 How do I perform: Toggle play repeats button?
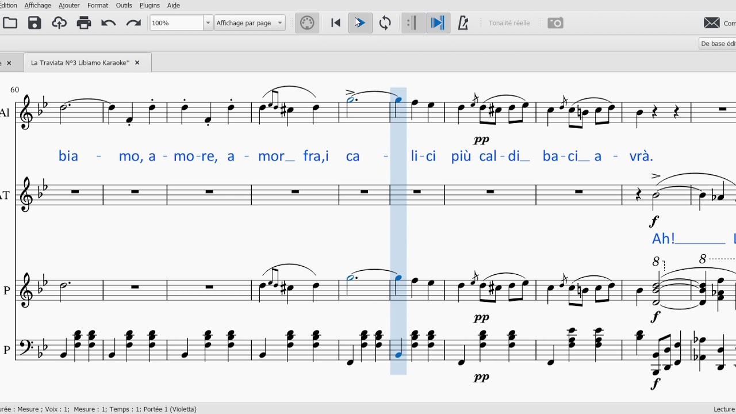pyautogui.click(x=412, y=23)
